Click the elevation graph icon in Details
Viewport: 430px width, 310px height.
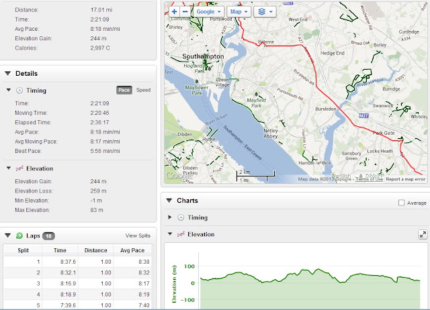[19, 168]
